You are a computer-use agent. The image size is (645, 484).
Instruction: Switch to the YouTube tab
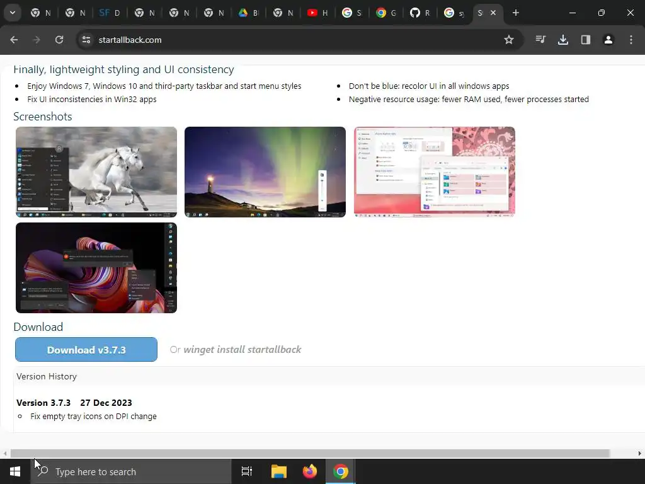[x=317, y=13]
